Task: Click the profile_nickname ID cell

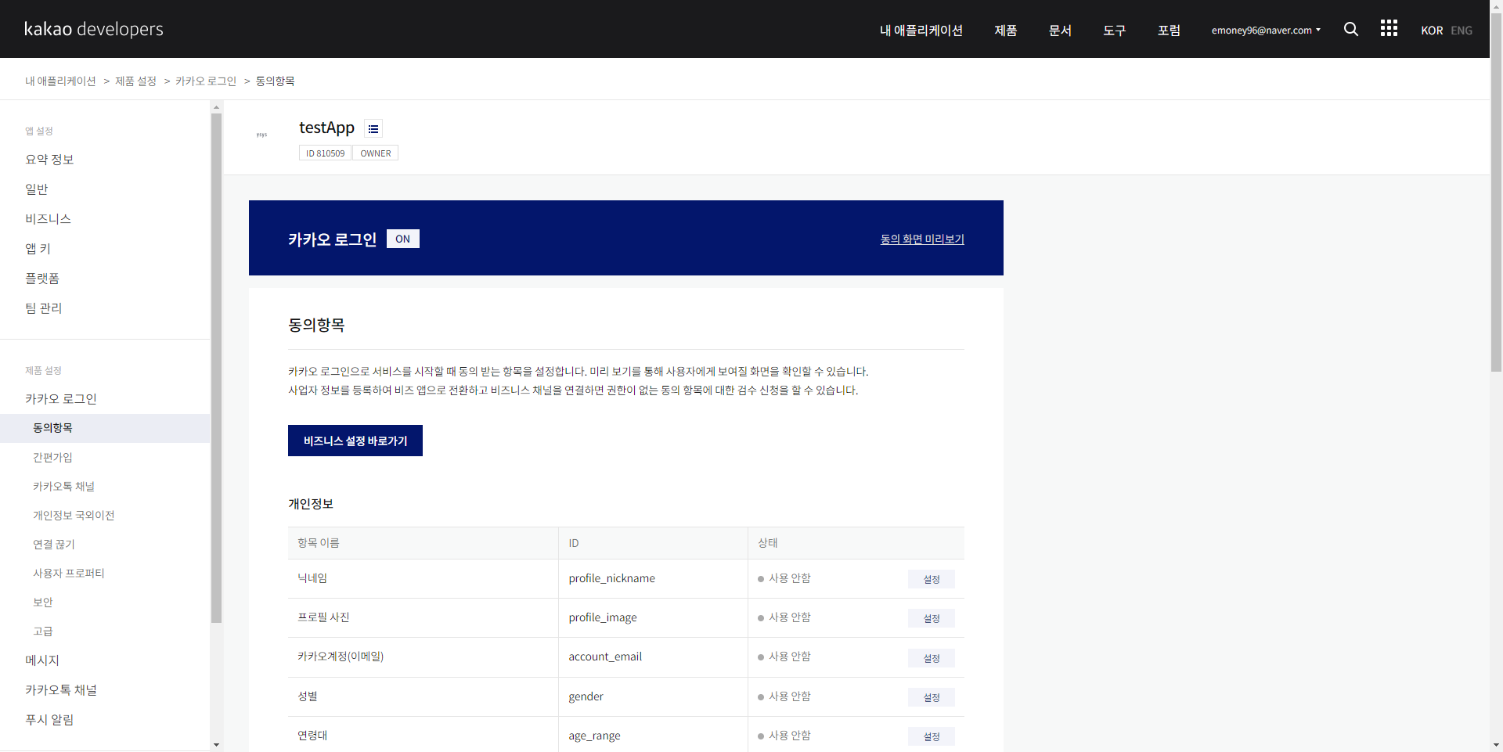Action: [653, 579]
